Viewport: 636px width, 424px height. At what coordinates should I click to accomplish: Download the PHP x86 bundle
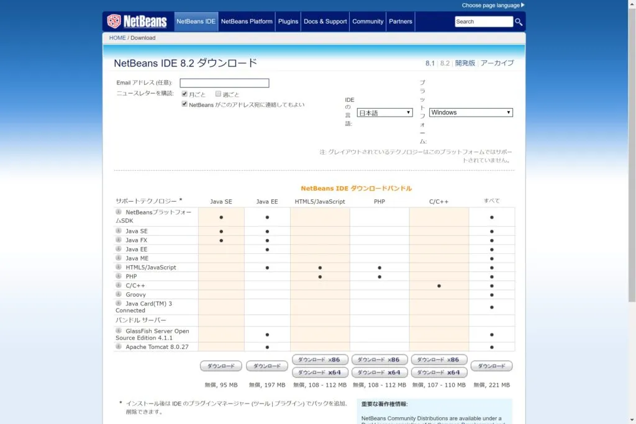(379, 359)
